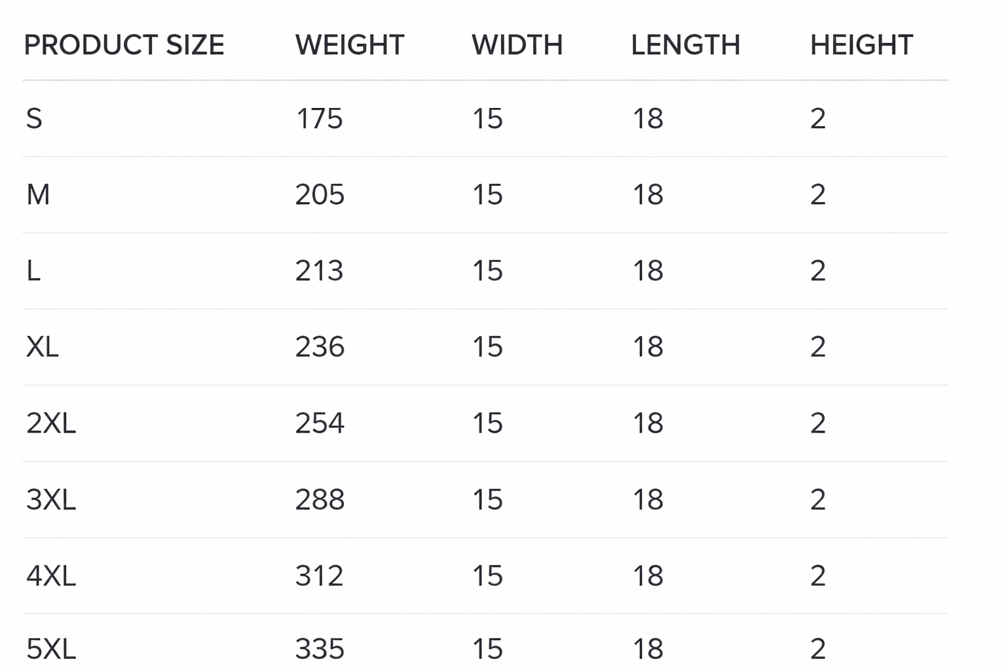Click the M size row label
Screen dimensions: 1006x670
[38, 195]
